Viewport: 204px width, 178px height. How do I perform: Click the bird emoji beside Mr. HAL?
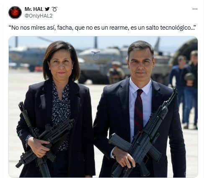[47, 9]
